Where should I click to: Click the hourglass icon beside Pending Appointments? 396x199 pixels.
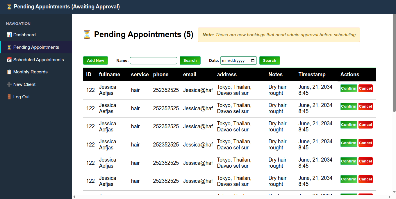point(9,47)
